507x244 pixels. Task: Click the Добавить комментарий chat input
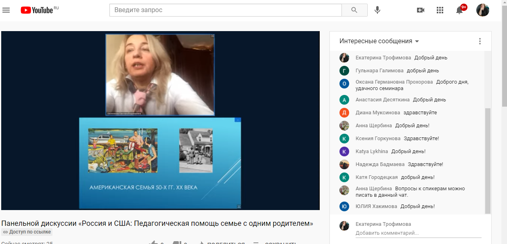(x=418, y=233)
